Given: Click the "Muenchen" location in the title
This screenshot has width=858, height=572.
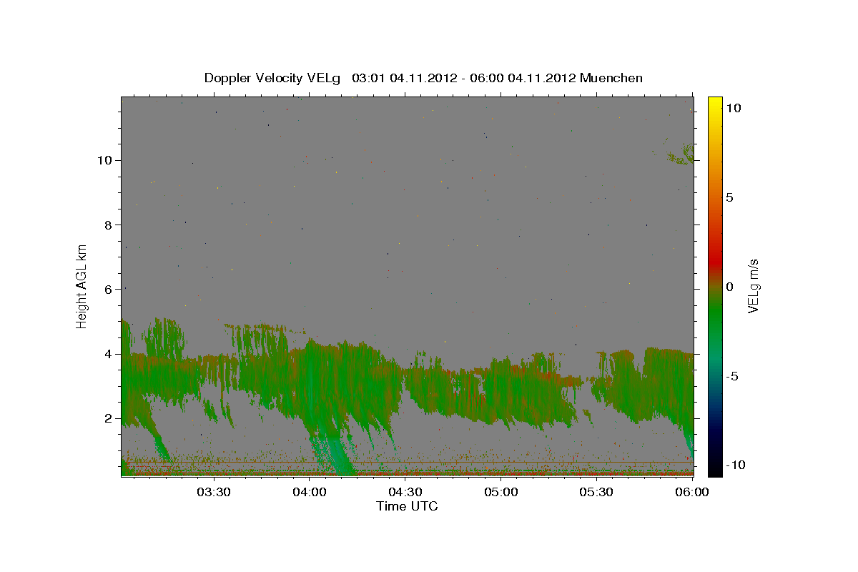Looking at the screenshot, I should (611, 78).
